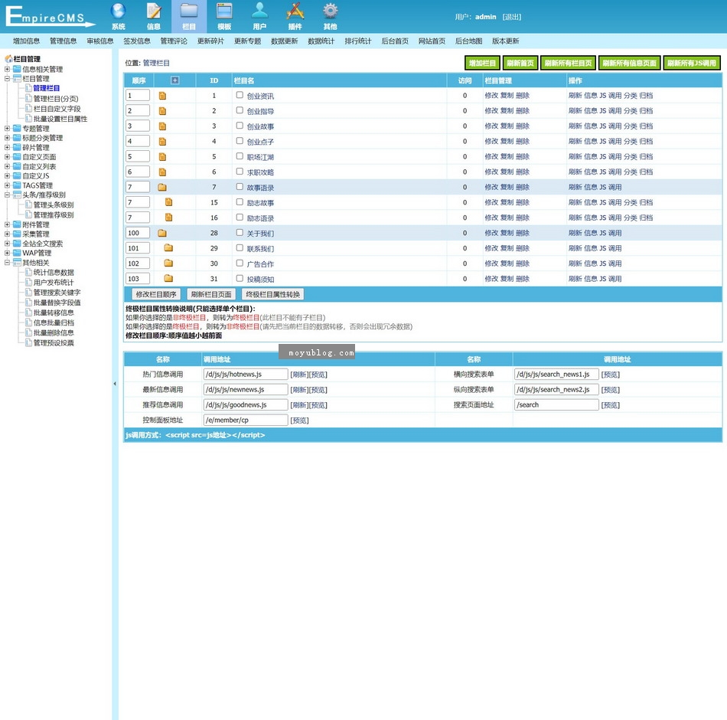This screenshot has width=727, height=720.
Task: Click the folder icon in 关于我们 row
Action: [161, 233]
